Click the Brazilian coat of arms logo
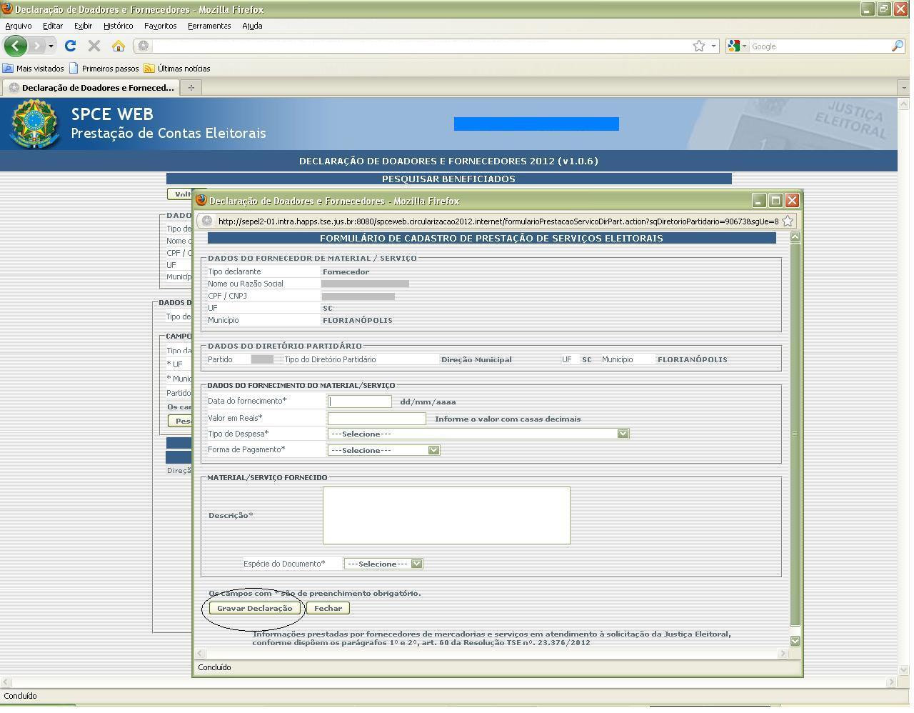The image size is (914, 713). click(34, 124)
